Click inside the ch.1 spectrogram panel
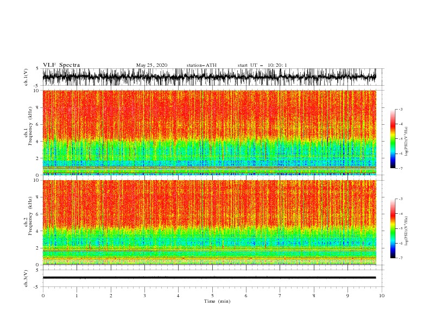The image size is (430, 332). [209, 132]
